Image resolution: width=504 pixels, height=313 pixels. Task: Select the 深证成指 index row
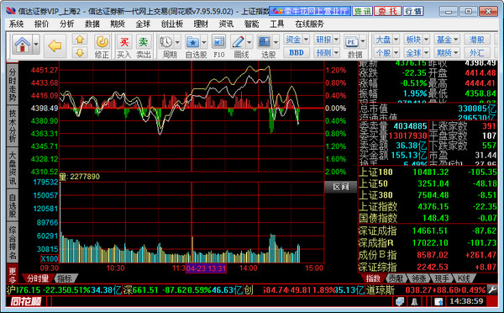pos(428,231)
